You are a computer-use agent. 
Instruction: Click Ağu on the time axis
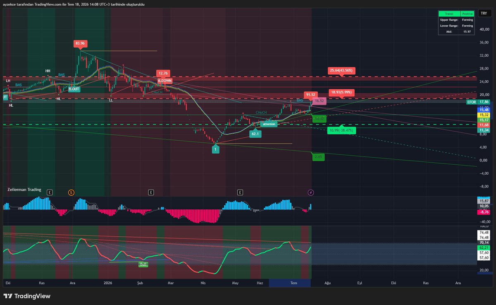pos(328,283)
